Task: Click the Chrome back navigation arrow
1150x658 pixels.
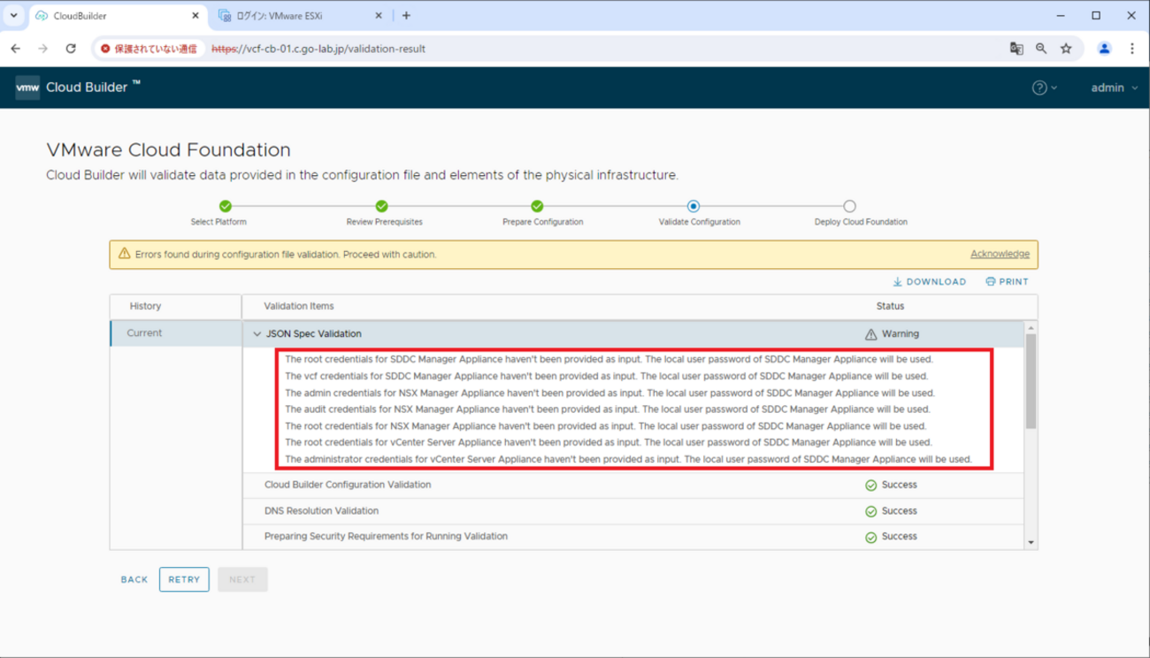Action: click(x=16, y=49)
